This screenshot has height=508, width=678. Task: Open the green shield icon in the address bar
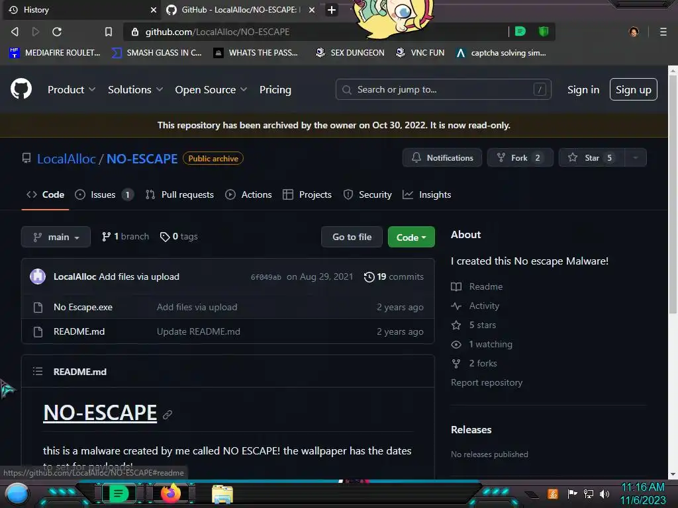(544, 31)
